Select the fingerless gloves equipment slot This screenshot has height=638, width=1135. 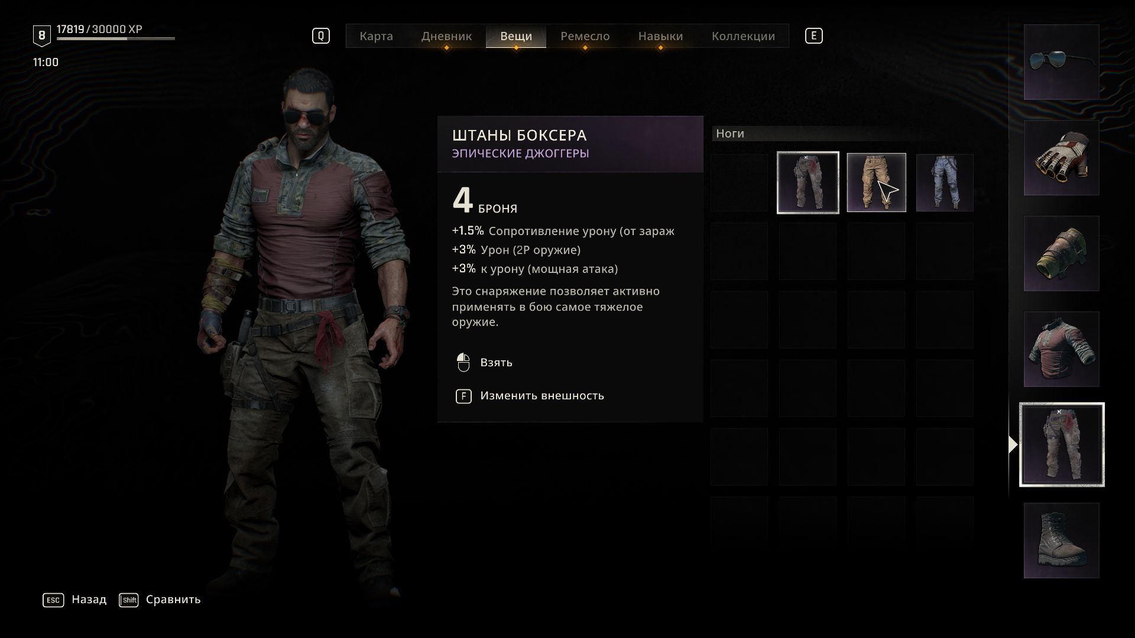(1061, 158)
